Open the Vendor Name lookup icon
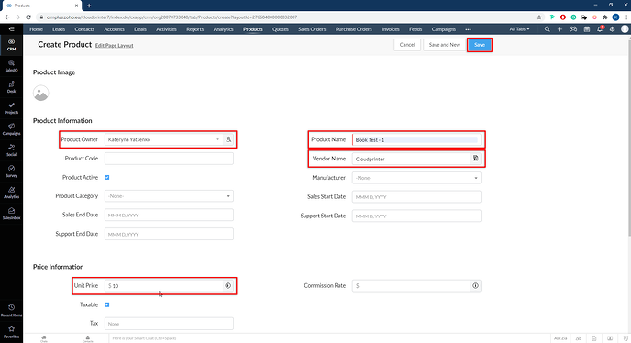 coord(476,159)
